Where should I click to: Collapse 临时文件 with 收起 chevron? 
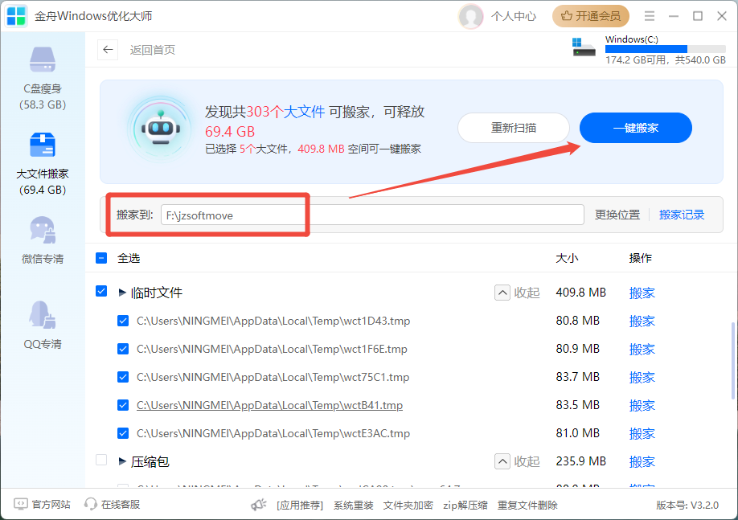(502, 293)
